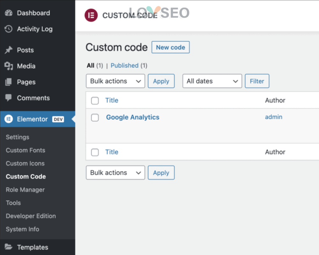
Task: Click the Templates folder icon
Action: click(x=9, y=247)
